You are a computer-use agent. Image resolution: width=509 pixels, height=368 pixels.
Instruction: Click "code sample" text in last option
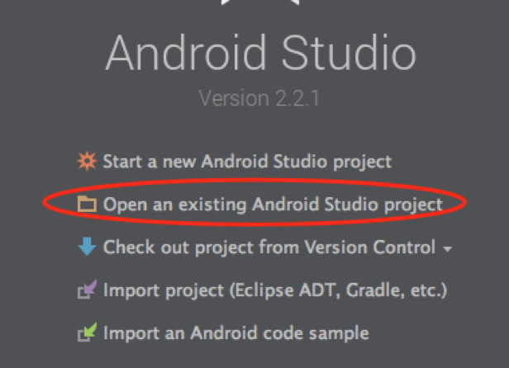pyautogui.click(x=316, y=333)
